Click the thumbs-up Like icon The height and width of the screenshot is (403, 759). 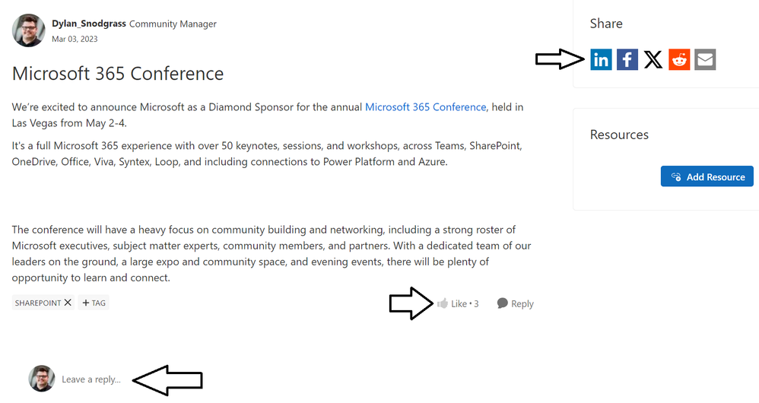[x=443, y=303]
